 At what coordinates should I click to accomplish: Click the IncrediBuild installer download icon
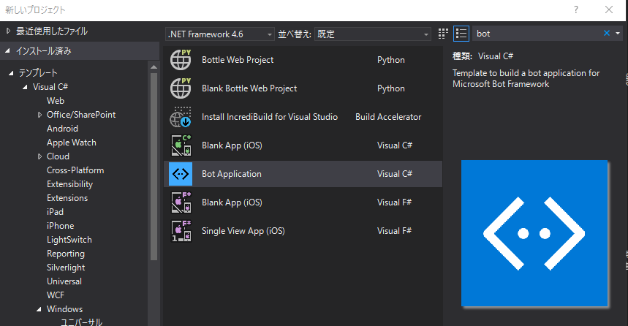coord(181,117)
